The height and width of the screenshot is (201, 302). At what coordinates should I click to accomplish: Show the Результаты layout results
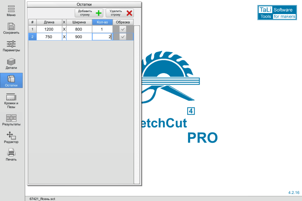(11, 120)
